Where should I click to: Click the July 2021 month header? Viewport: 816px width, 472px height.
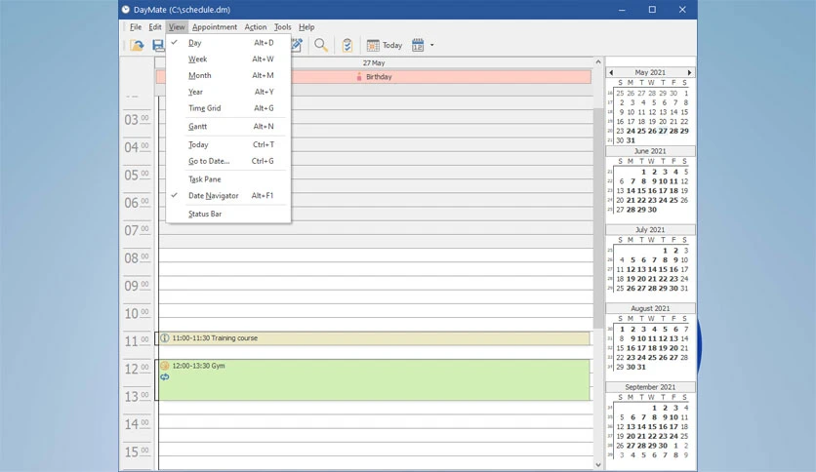pos(650,230)
